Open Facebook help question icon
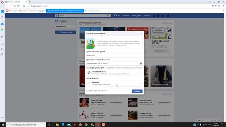This screenshot has width=226, height=127. click(168, 16)
